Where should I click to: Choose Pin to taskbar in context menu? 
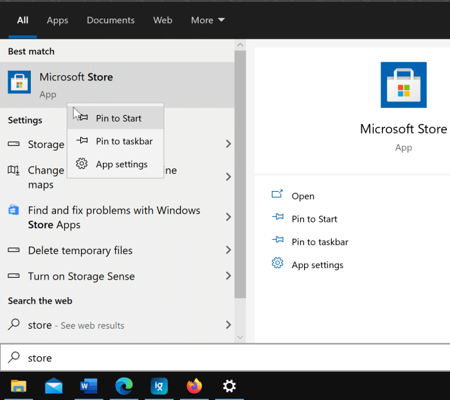click(x=115, y=141)
